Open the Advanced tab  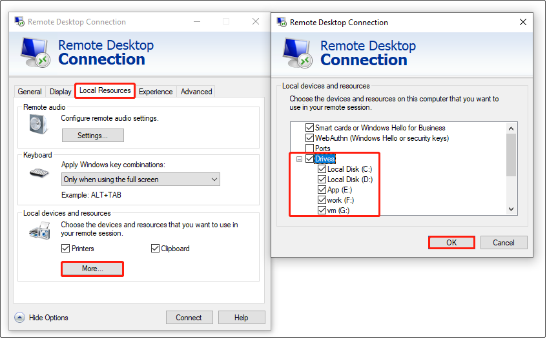point(196,92)
